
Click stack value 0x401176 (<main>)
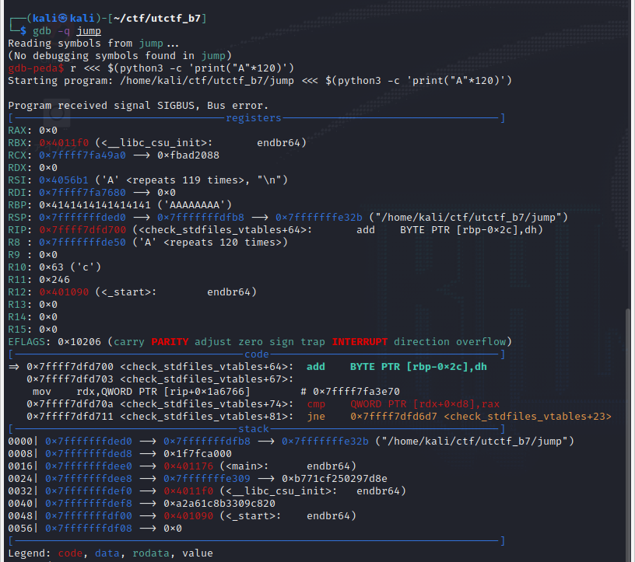click(188, 466)
